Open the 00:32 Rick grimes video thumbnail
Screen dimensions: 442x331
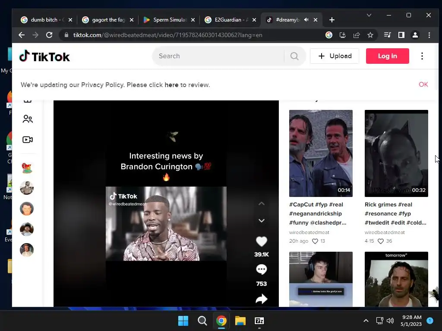pyautogui.click(x=396, y=153)
